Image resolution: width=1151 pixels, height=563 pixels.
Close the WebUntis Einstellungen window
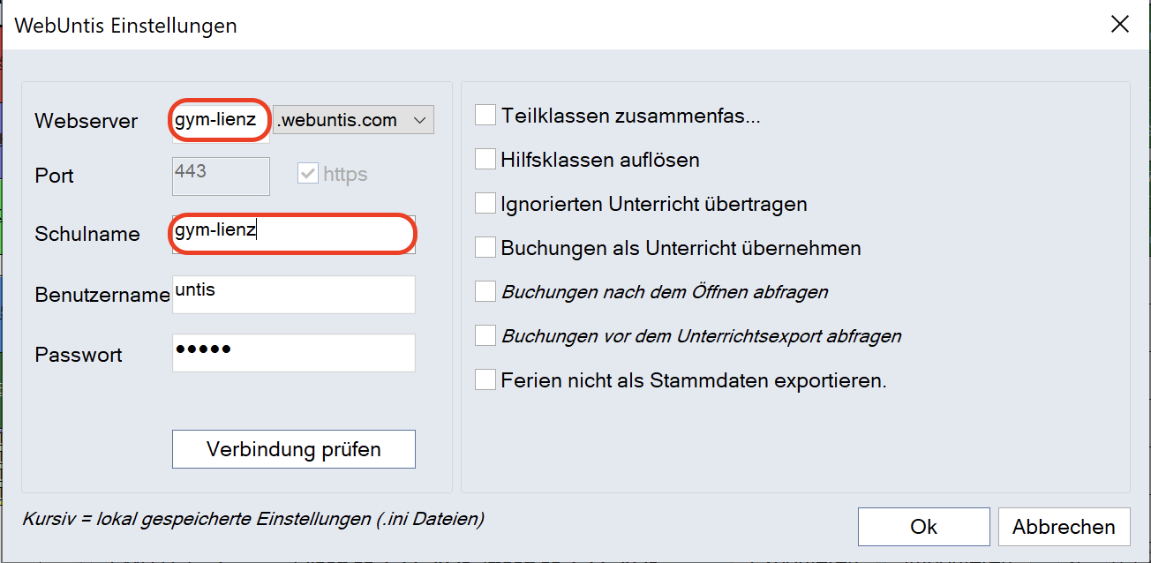pyautogui.click(x=1119, y=25)
